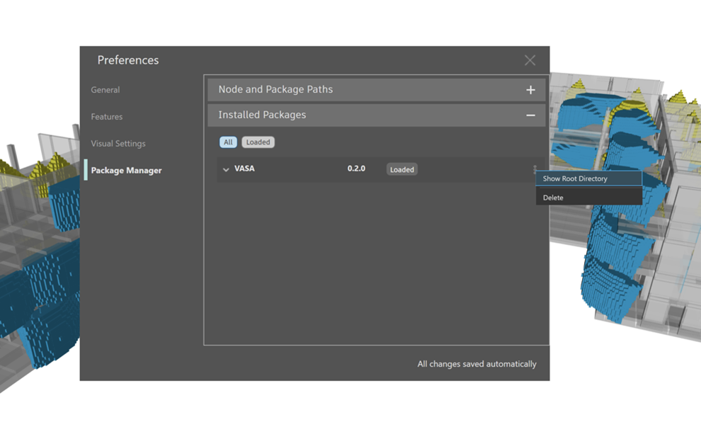
Task: Select the Package Manager tab
Action: point(126,171)
